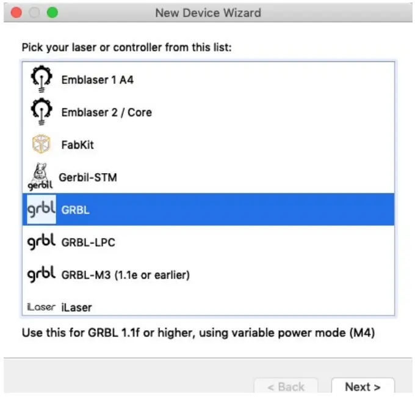This screenshot has height=397, width=415.
Task: Close the New Device Wizard window
Action: pos(16,12)
